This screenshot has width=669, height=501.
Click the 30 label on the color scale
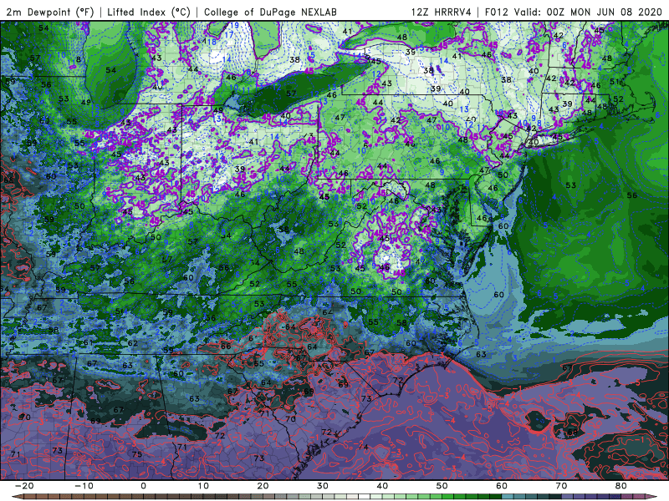(323, 486)
